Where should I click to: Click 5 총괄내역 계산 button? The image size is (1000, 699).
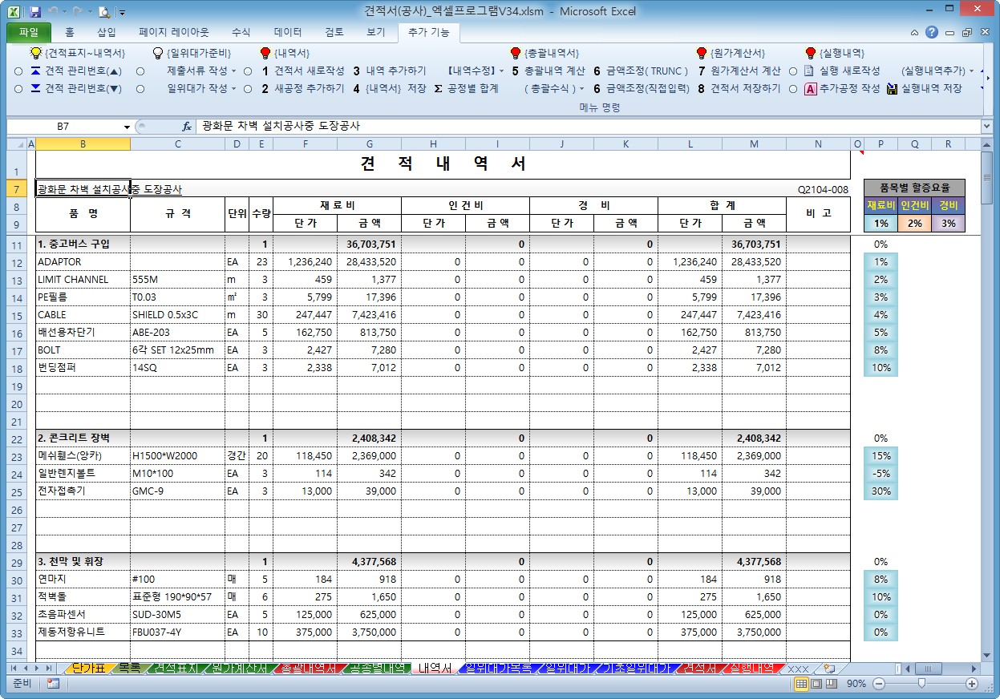(549, 71)
